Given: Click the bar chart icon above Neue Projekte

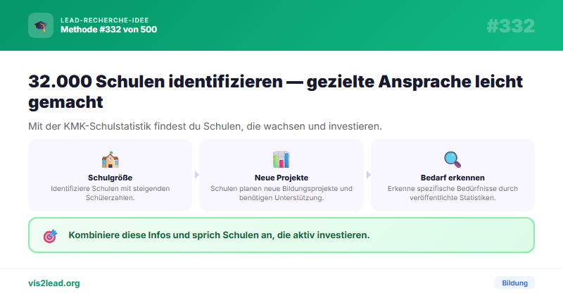Looking at the screenshot, I should [x=281, y=160].
